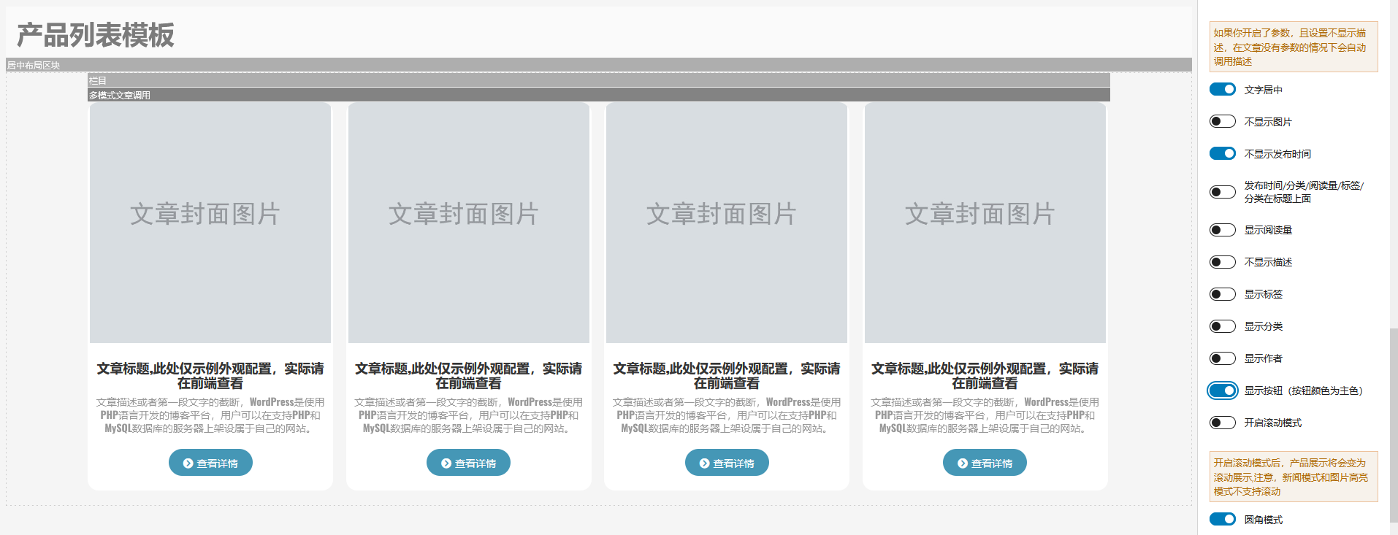Select second card's 文章封面图片 thumbnail
Image resolution: width=1398 pixels, height=535 pixels.
[468, 223]
